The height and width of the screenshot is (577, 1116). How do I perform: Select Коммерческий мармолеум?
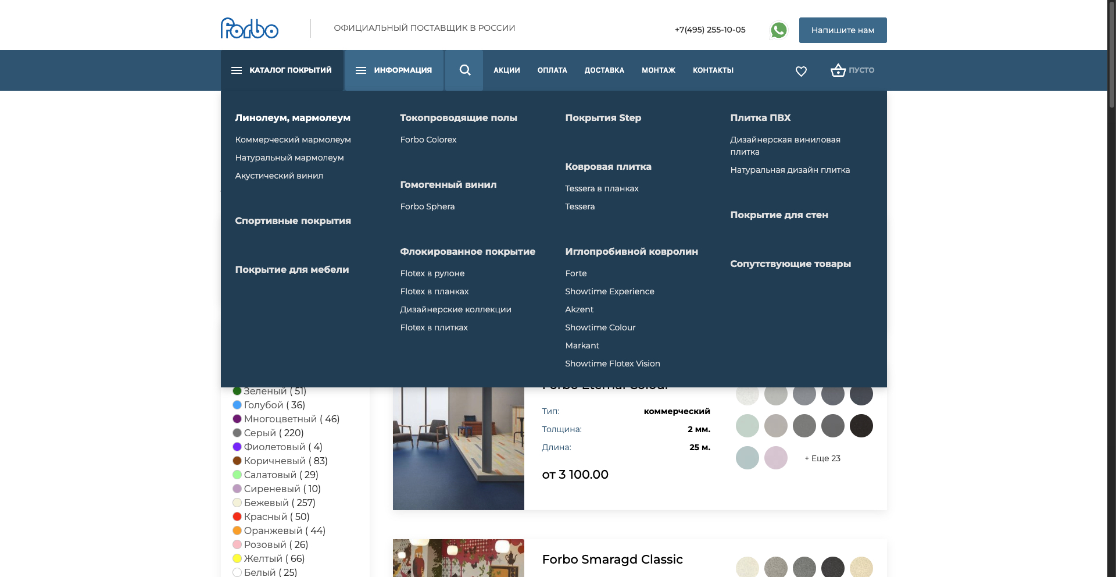tap(293, 140)
